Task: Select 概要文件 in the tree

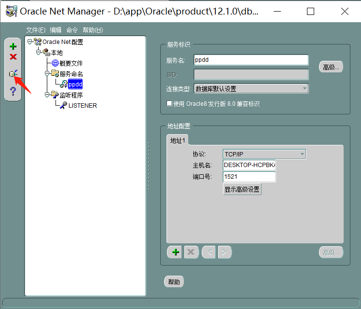Action: 71,63
